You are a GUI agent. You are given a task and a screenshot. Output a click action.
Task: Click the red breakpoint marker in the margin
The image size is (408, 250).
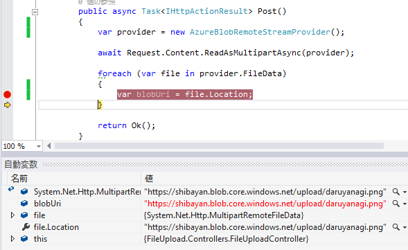coord(8,94)
